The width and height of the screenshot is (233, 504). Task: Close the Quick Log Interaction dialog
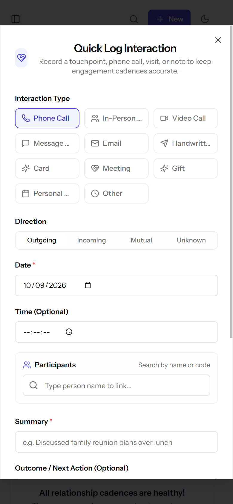[x=218, y=40]
